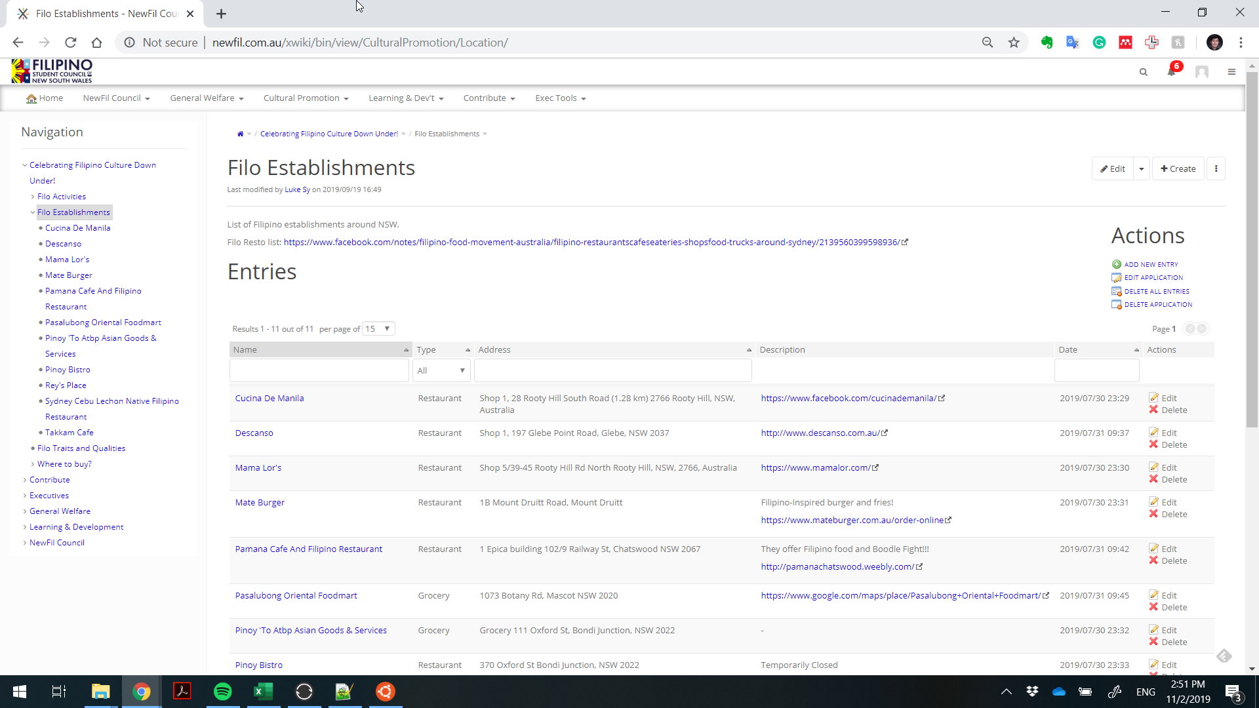1259x708 pixels.
Task: Click the Create button
Action: (1178, 168)
